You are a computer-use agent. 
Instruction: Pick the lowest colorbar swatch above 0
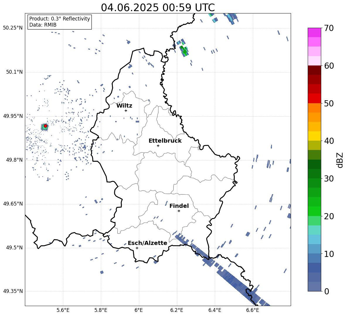[314, 286]
